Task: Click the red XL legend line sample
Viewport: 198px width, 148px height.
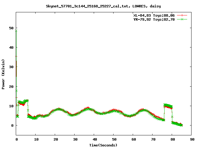Action: pos(182,15)
